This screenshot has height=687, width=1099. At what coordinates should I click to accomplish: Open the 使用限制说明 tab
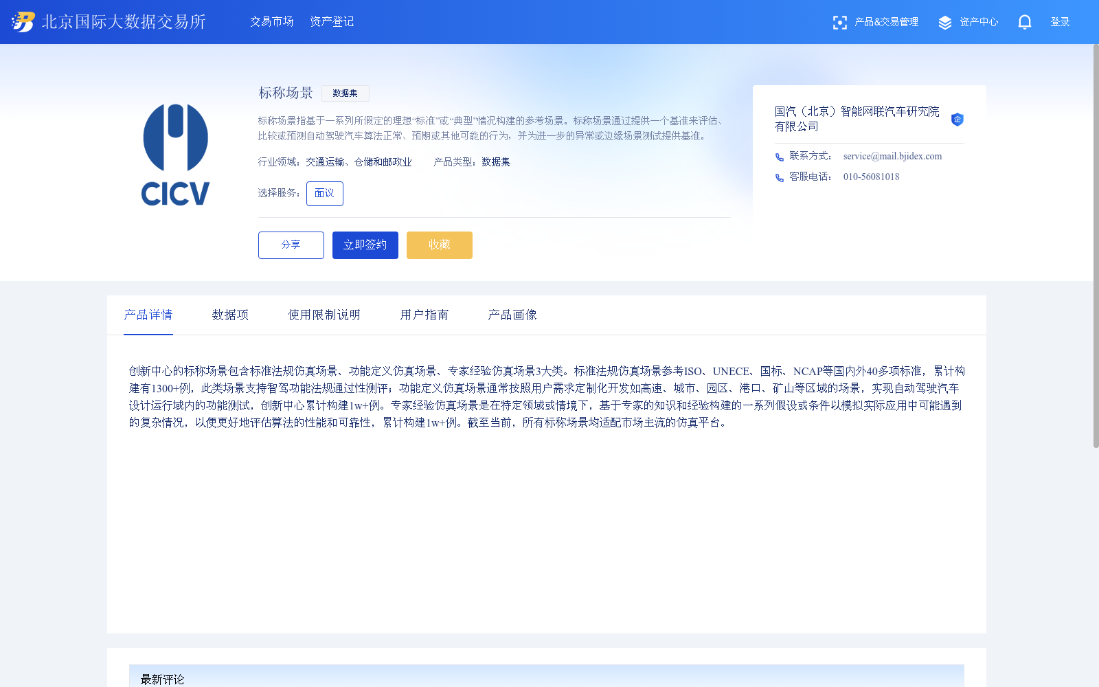pos(324,315)
